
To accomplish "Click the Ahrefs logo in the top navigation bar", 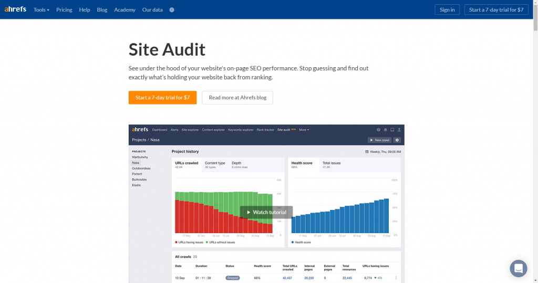I will click(15, 9).
